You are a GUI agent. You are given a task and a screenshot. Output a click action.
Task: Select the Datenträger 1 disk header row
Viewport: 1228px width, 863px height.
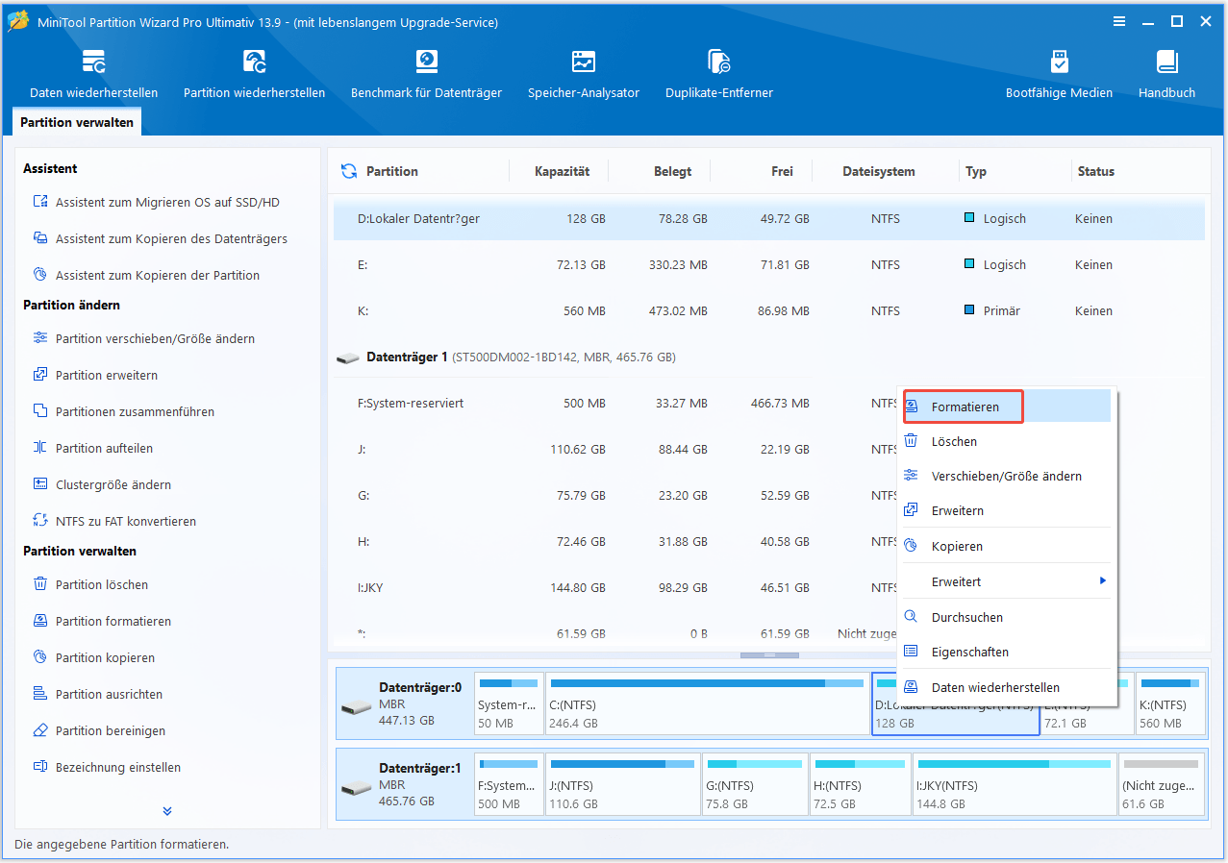[768, 357]
